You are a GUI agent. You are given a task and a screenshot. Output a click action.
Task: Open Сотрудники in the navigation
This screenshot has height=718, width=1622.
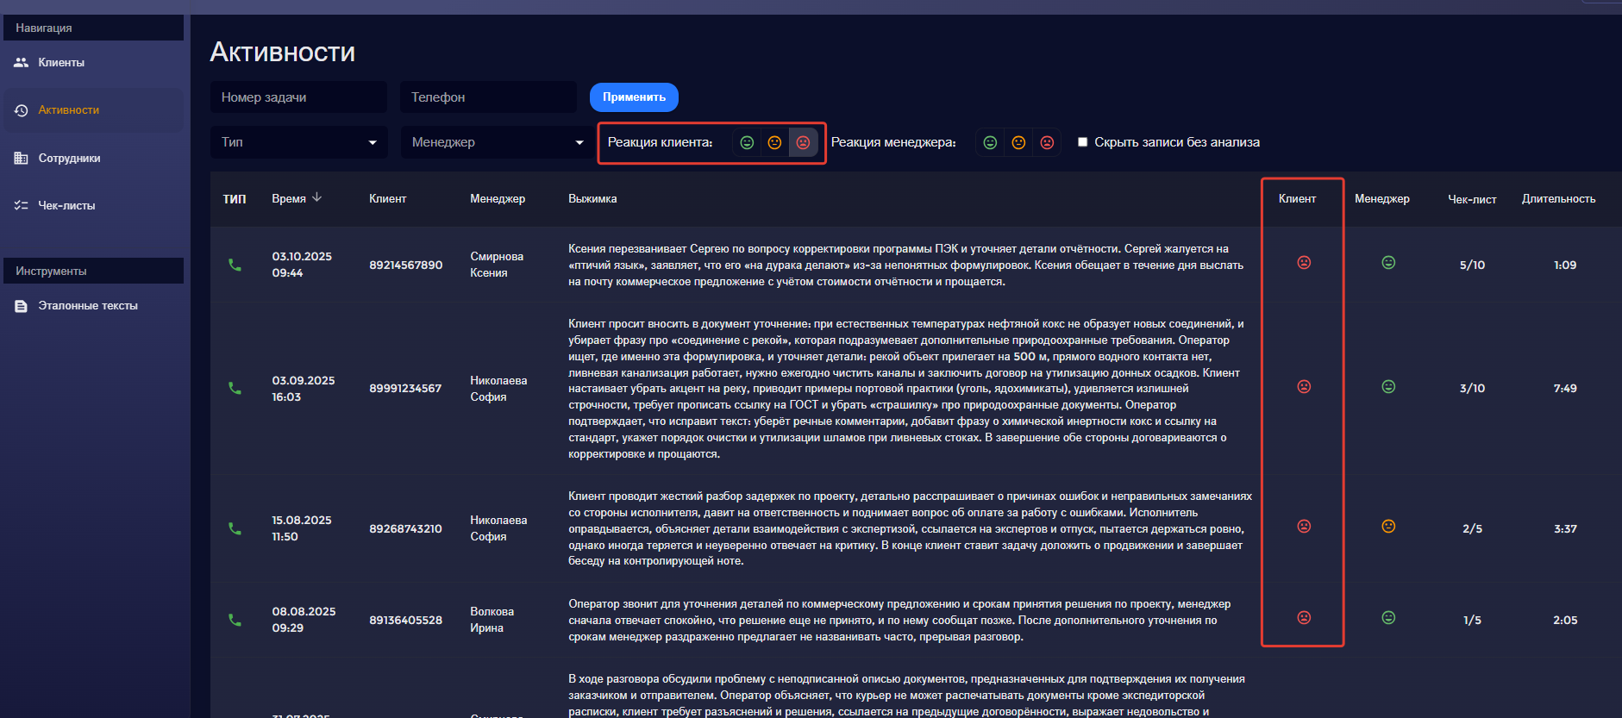coord(69,158)
